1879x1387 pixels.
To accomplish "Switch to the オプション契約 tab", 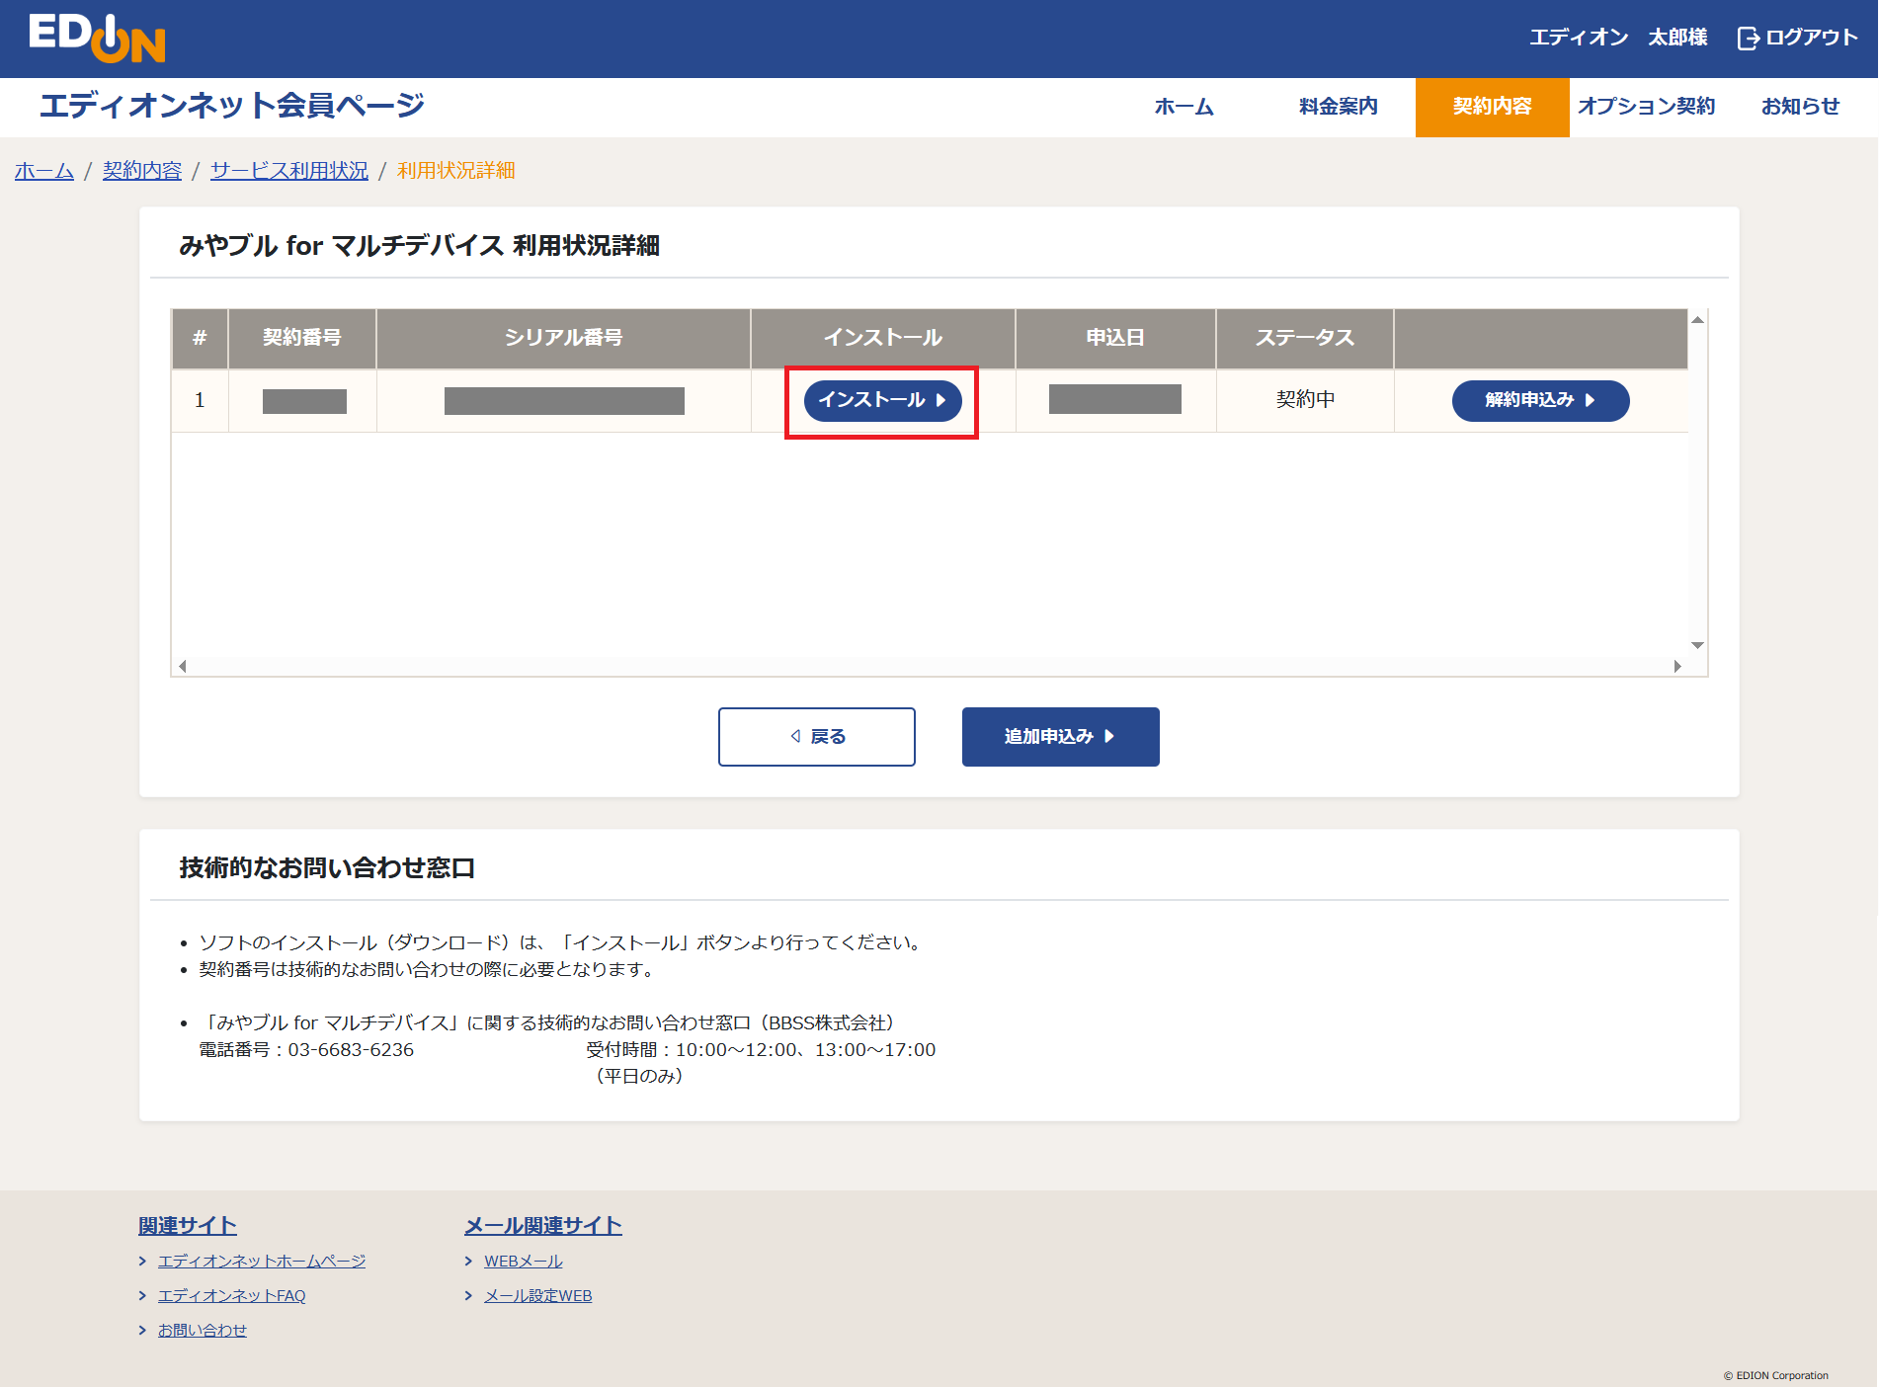I will [1646, 107].
